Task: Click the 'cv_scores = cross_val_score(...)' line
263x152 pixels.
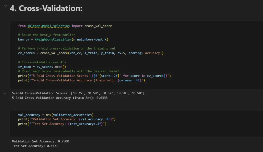Action: pos(91,53)
